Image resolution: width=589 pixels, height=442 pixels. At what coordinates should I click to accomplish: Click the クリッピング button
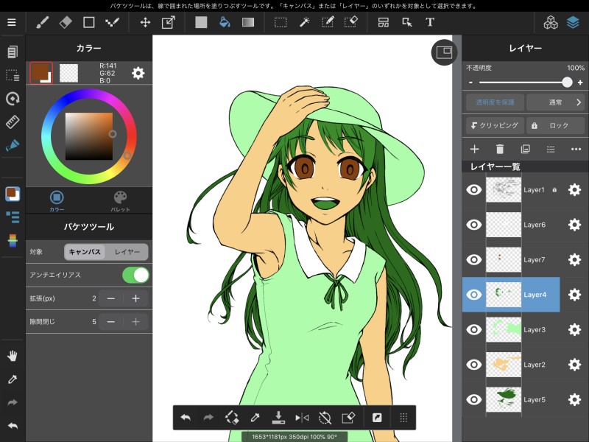point(493,125)
